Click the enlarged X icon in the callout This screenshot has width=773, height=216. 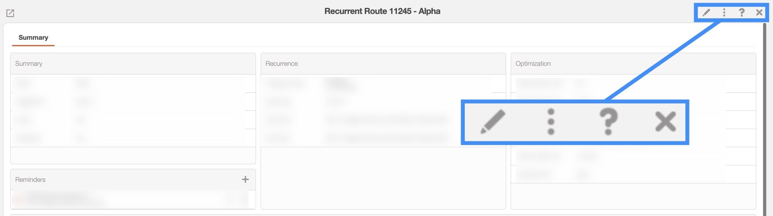click(x=666, y=121)
